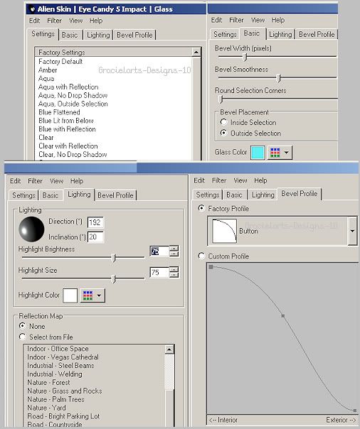Viewport: 360px width, 429px height.
Task: Click the top-left curve control point
Action: click(x=211, y=267)
